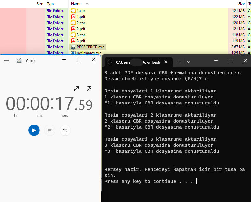Viewport: 251px width, 202px height.
Task: Click the 118 MB size of 3.cbr
Action: pos(238,35)
